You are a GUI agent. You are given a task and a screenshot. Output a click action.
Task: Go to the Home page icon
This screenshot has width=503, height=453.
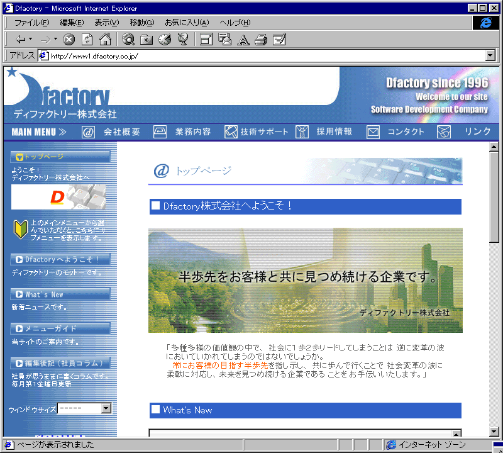[105, 40]
